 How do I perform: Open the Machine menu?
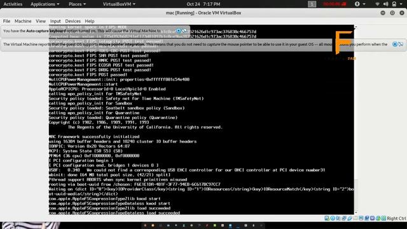pos(23,21)
